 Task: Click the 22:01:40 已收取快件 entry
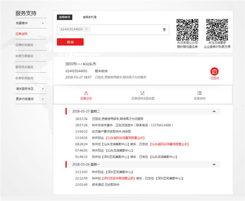tap(97, 185)
